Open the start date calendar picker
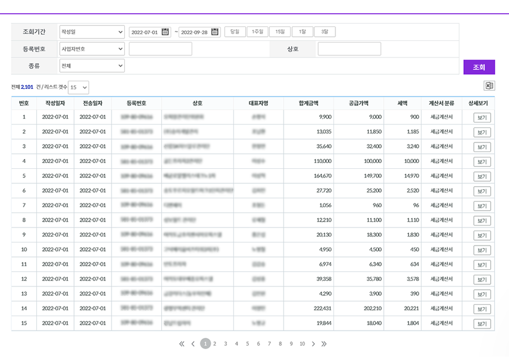The image size is (509, 357). coord(165,32)
